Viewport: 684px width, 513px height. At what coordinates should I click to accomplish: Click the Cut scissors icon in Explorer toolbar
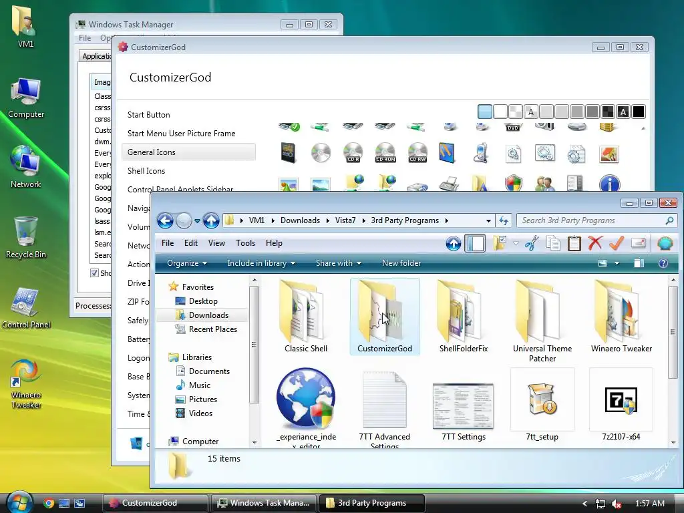click(532, 243)
